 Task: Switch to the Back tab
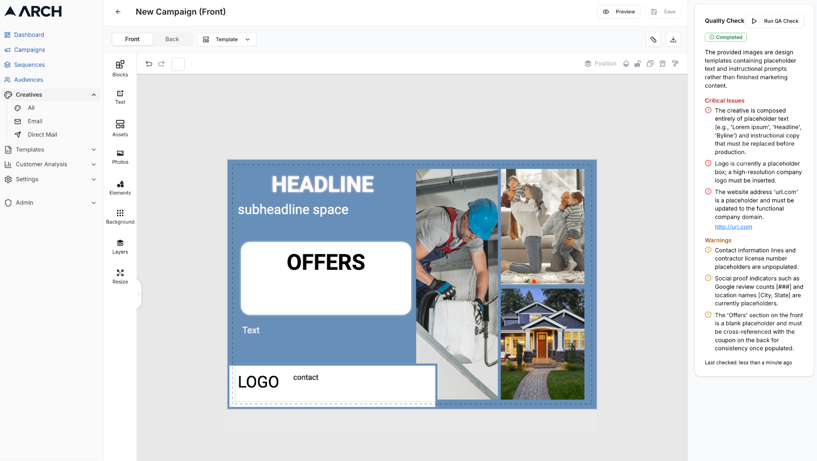pyautogui.click(x=172, y=39)
